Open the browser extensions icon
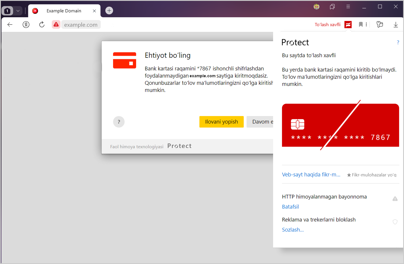This screenshot has width=404, height=264. (x=380, y=25)
